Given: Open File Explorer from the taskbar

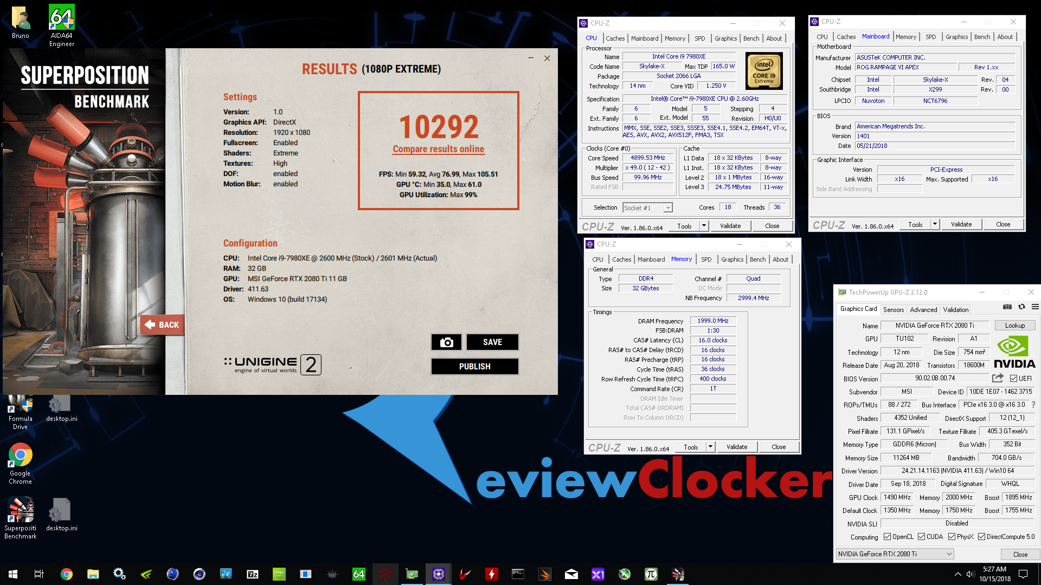Looking at the screenshot, I should [x=93, y=574].
